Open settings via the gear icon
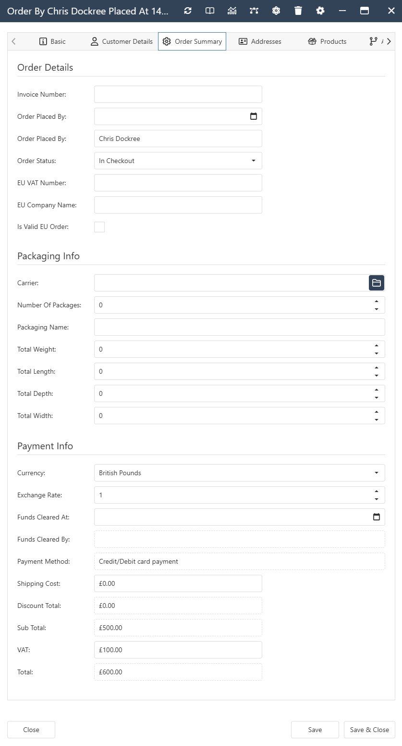402x746 pixels. [320, 11]
